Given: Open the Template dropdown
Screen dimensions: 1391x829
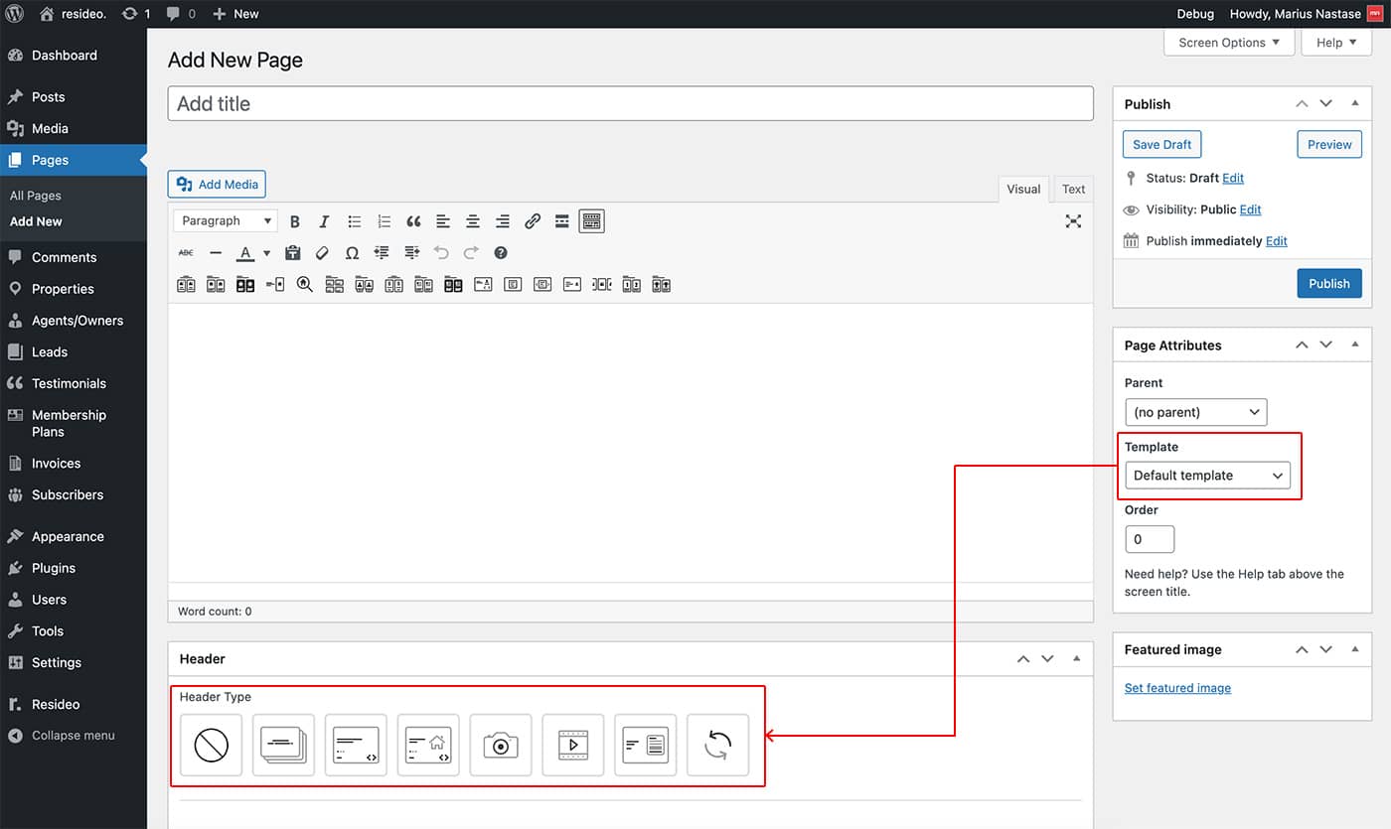Looking at the screenshot, I should point(1207,476).
